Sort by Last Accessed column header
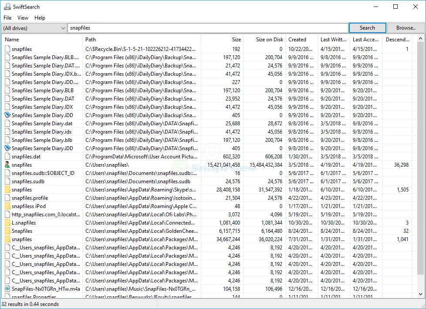This screenshot has height=309, width=426. click(366, 39)
